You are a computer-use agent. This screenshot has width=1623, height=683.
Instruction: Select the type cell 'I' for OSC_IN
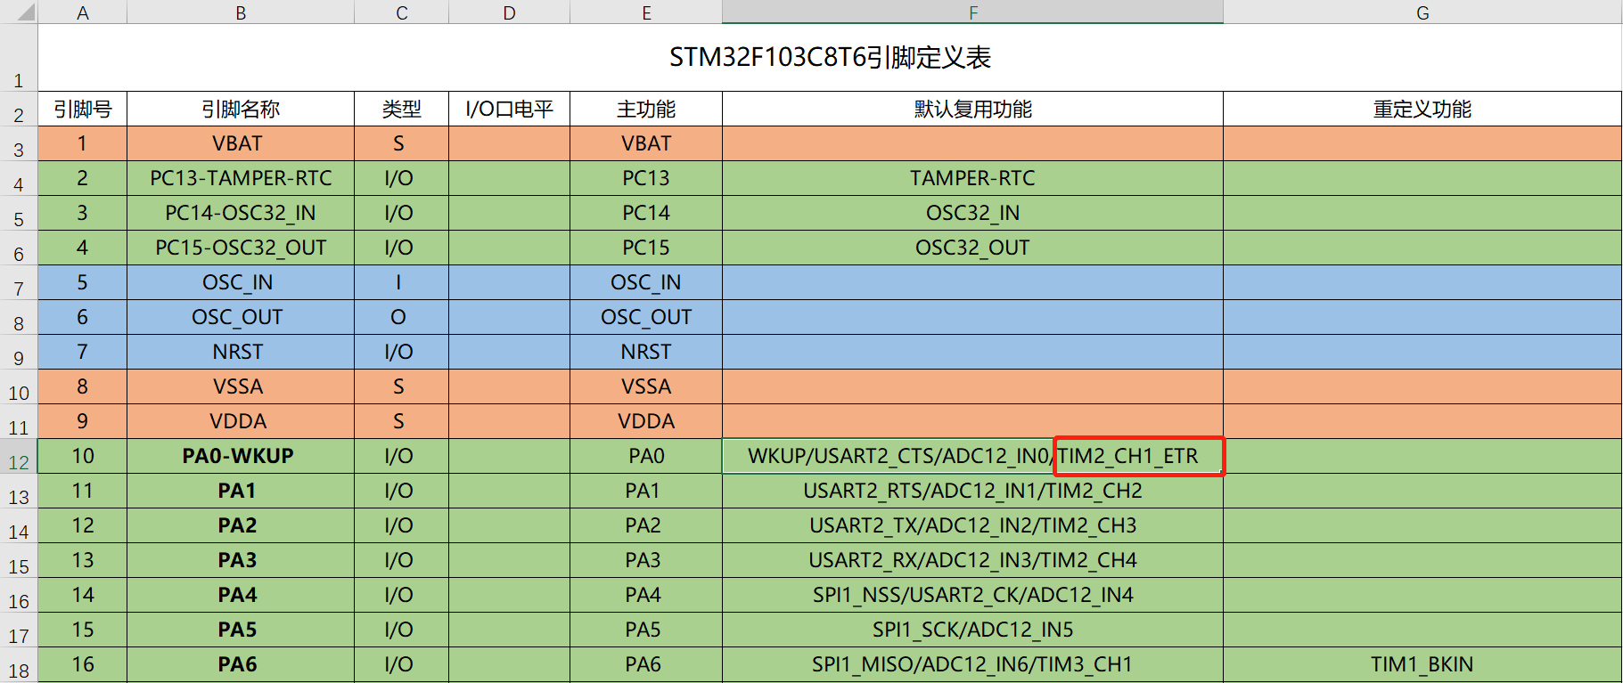click(402, 282)
